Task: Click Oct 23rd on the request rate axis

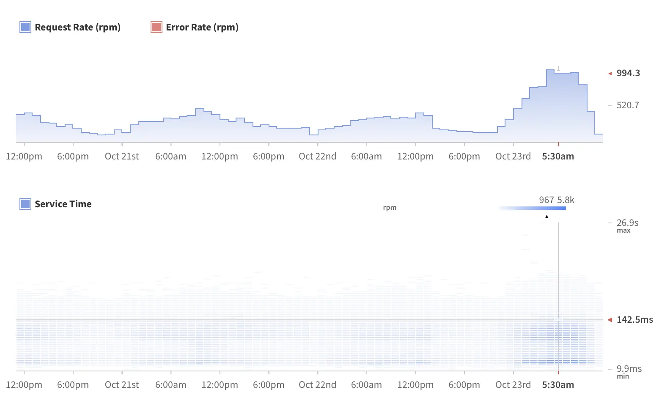Action: tap(513, 157)
